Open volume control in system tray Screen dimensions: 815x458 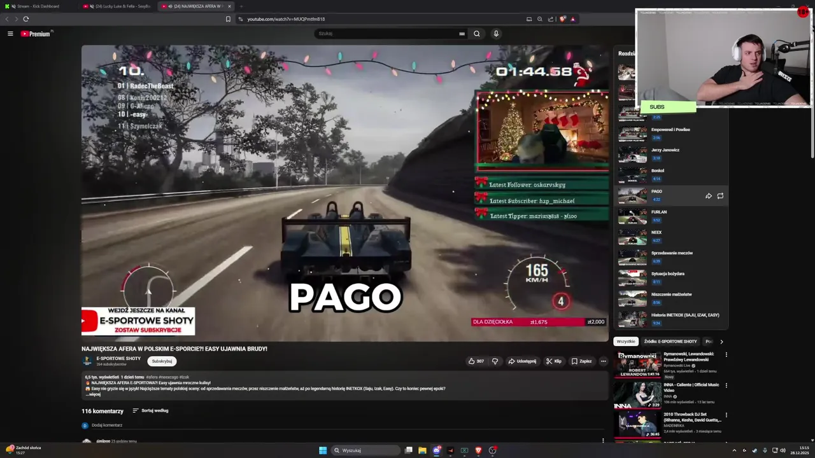783,450
